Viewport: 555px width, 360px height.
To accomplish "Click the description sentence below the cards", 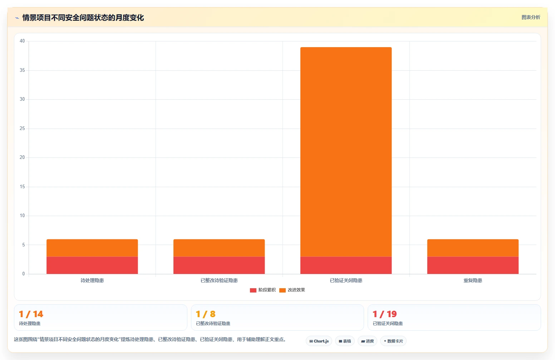I will [x=151, y=339].
